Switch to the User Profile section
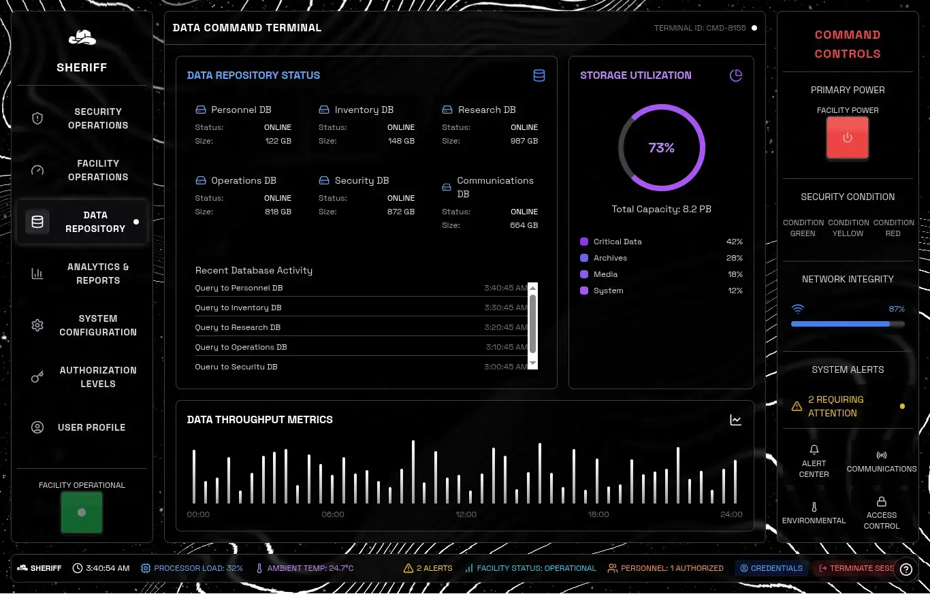The height and width of the screenshot is (594, 930). [37, 427]
